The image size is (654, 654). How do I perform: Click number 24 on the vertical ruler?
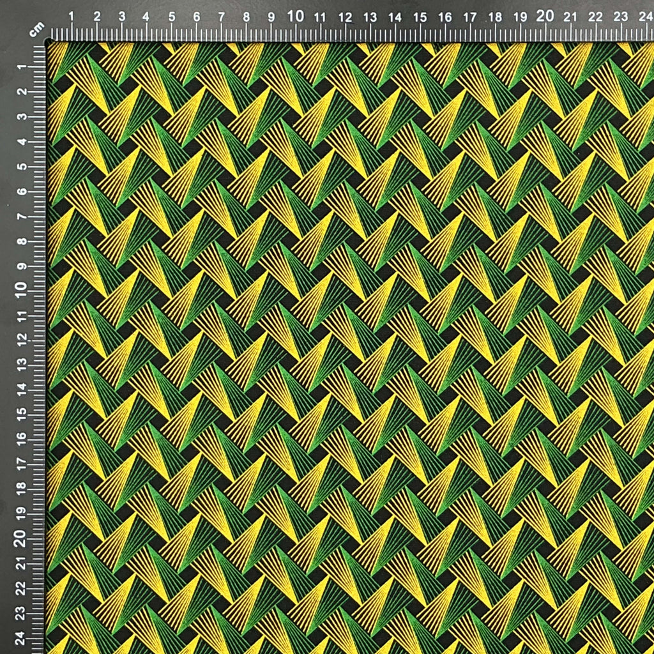(x=22, y=638)
